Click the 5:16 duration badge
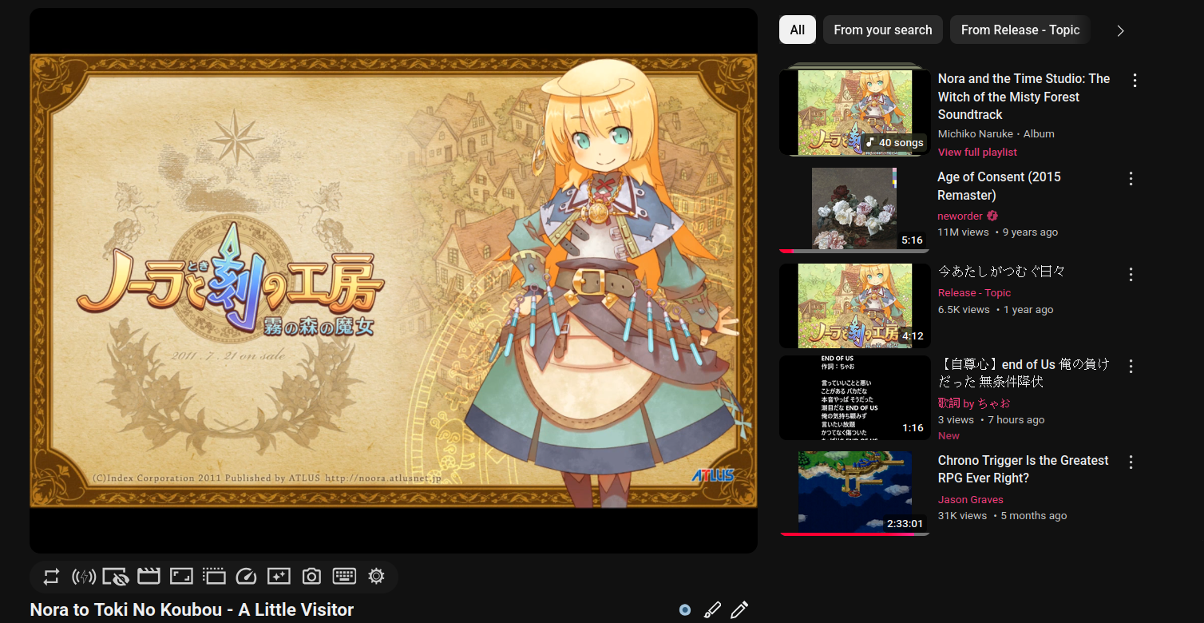Image resolution: width=1204 pixels, height=623 pixels. [912, 240]
